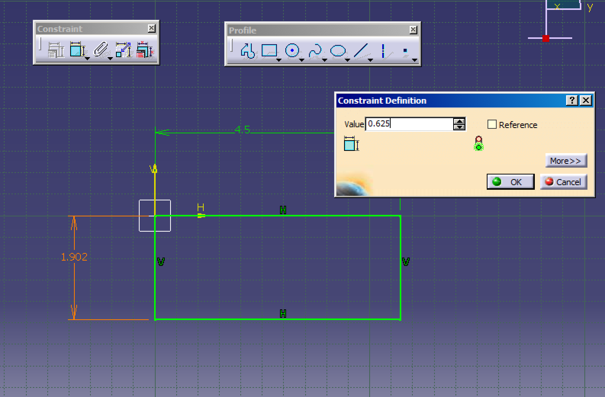Click the More>> button
The height and width of the screenshot is (397, 605).
click(x=566, y=160)
